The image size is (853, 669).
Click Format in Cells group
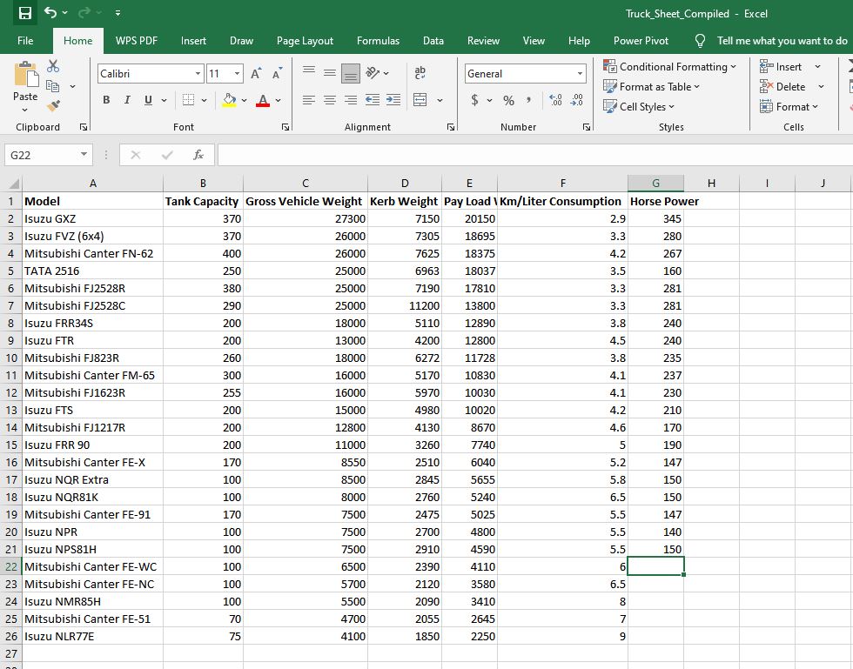pyautogui.click(x=789, y=107)
